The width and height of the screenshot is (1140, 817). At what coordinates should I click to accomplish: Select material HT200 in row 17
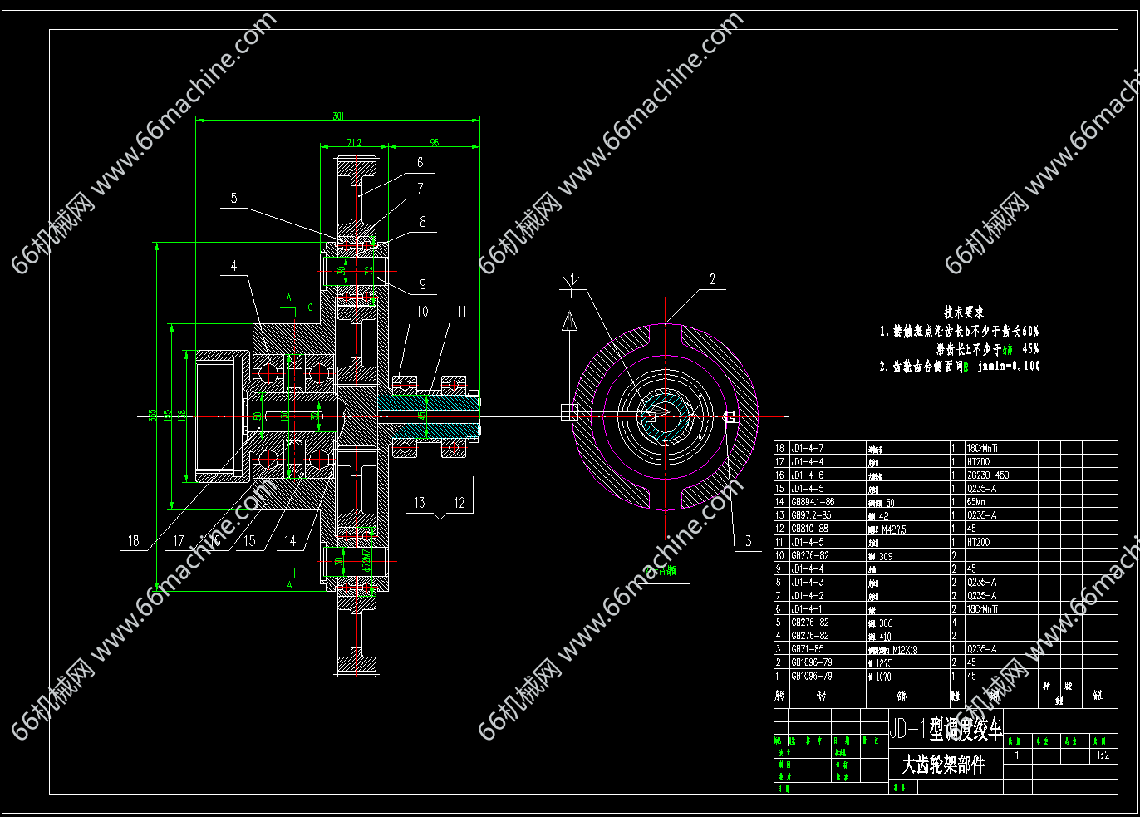[x=979, y=462]
